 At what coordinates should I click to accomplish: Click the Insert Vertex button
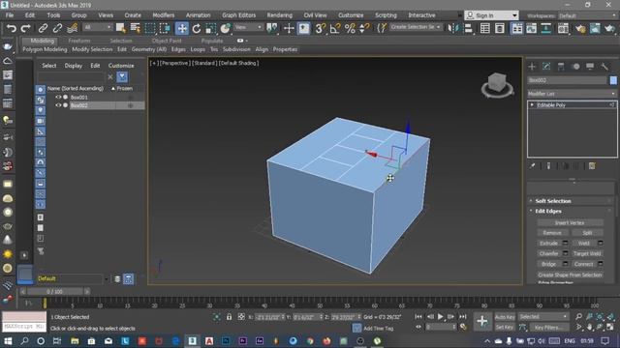tap(570, 223)
